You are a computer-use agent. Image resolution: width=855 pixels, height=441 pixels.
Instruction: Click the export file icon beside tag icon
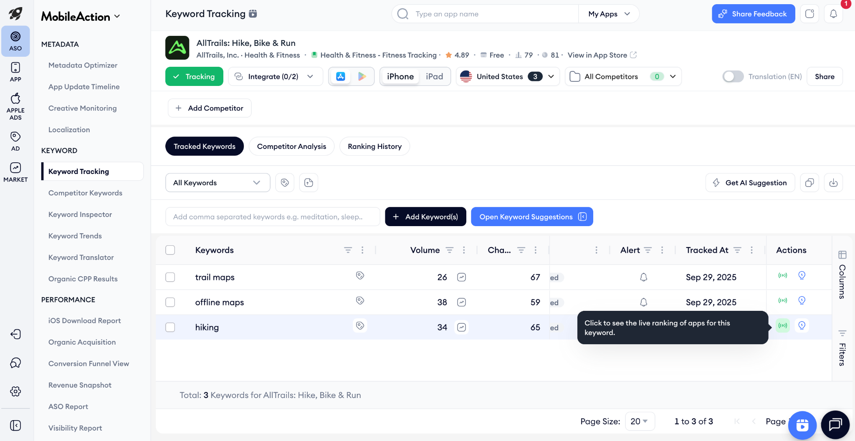click(x=309, y=183)
